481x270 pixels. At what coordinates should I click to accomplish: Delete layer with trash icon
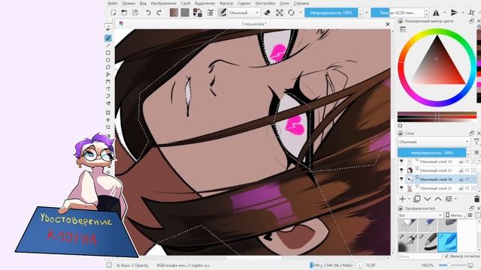point(476,199)
